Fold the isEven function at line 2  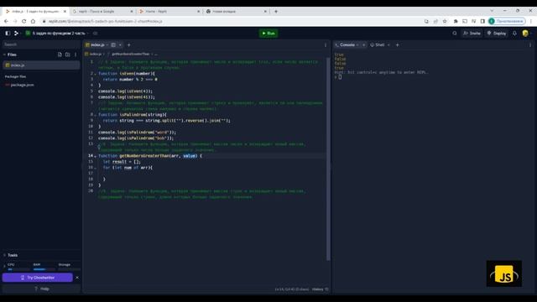(x=95, y=74)
